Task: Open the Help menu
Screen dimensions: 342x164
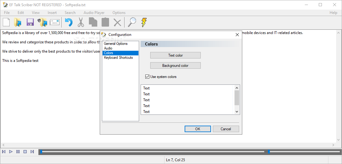Action: pos(333,13)
